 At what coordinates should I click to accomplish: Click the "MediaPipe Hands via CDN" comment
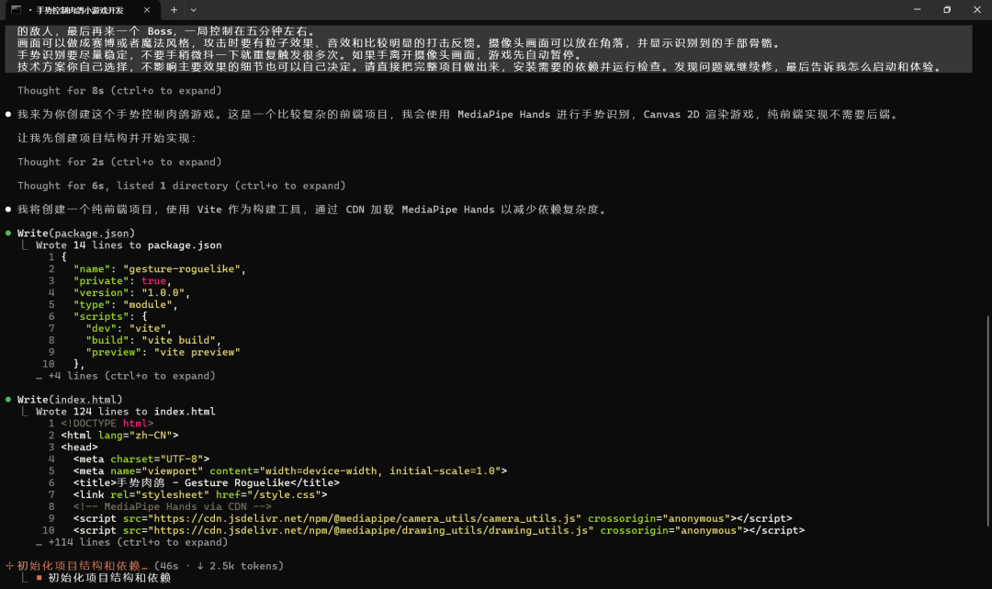[172, 506]
